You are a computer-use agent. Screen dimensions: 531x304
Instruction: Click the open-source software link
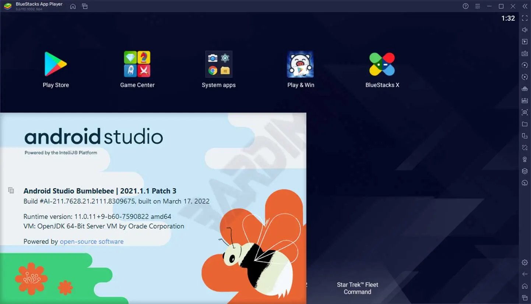(92, 241)
